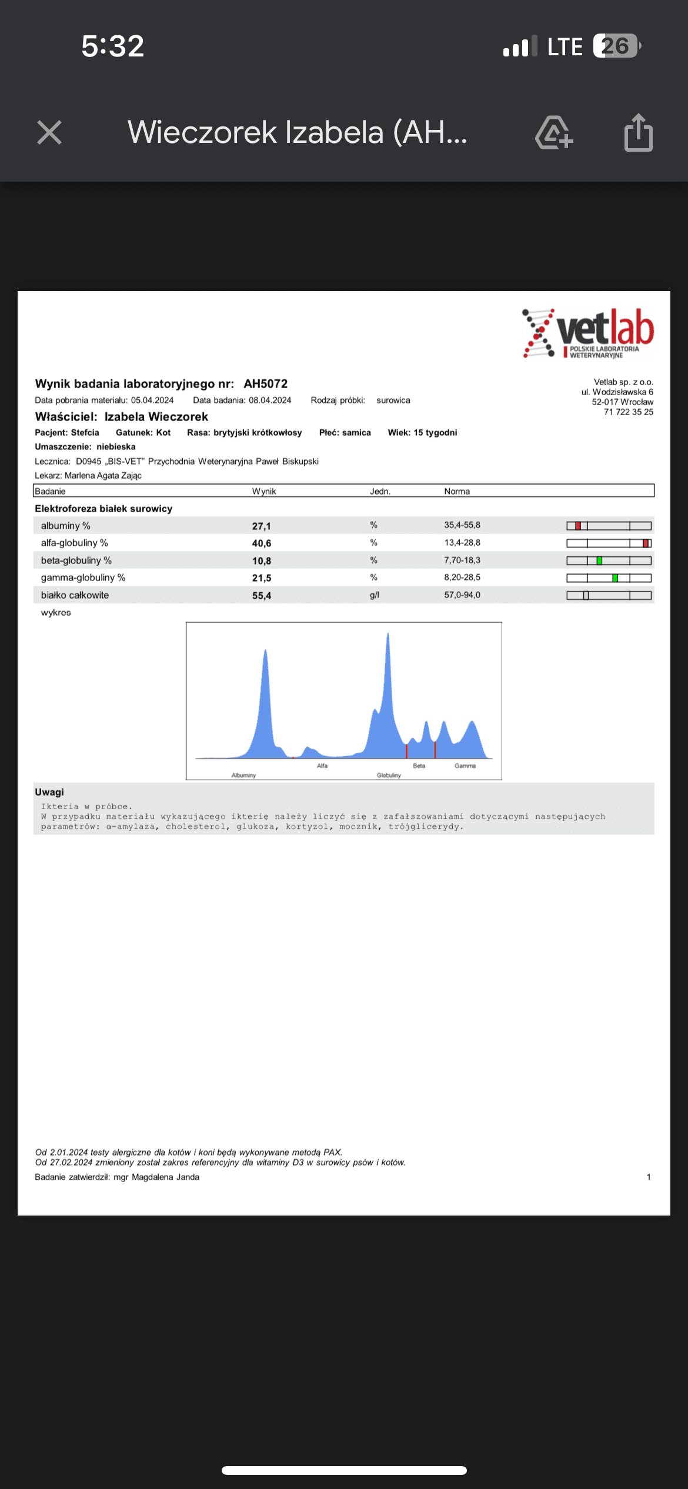Image resolution: width=688 pixels, height=1489 pixels.
Task: Tap the Add to Drive icon
Action: [554, 132]
